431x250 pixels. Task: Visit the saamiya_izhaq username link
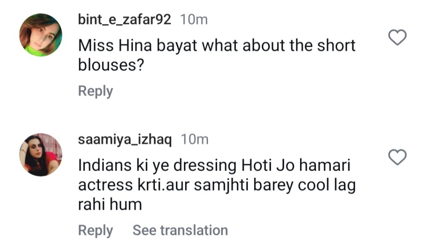pyautogui.click(x=125, y=140)
